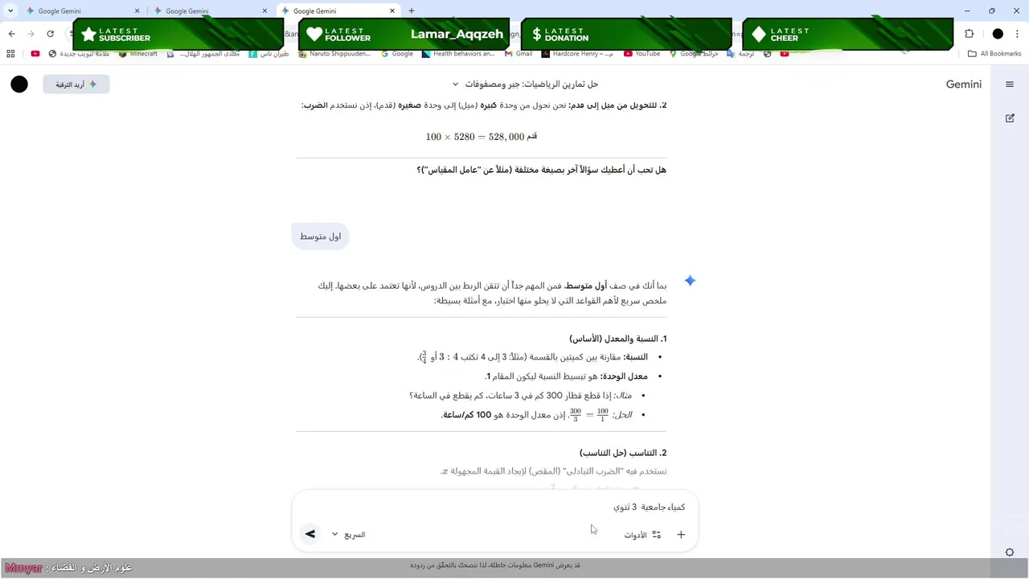Open the علامة تبويب جديدة bookmark
Viewport: 1029px width, 579px height.
(x=79, y=54)
